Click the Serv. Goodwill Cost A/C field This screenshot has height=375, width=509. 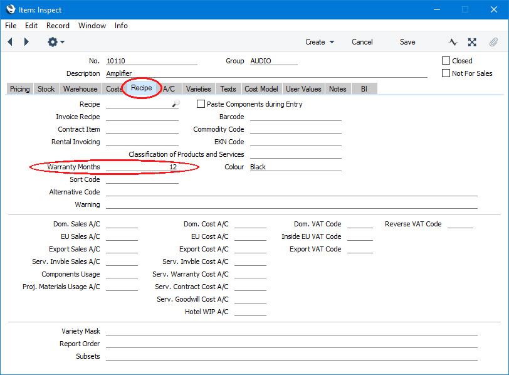tap(250, 299)
